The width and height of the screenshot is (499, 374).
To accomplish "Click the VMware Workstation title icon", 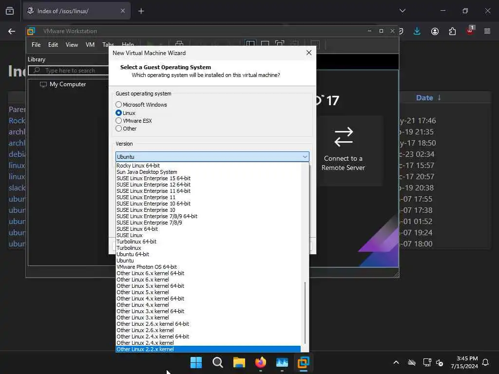I will coord(31,31).
